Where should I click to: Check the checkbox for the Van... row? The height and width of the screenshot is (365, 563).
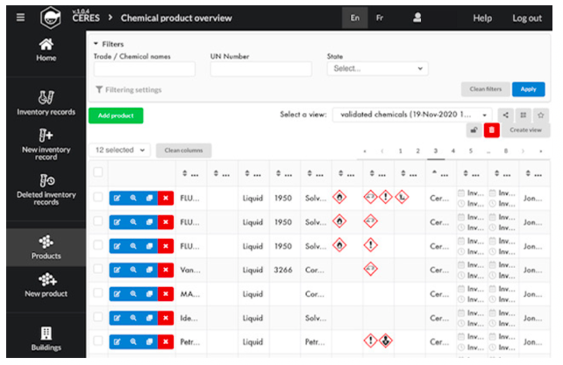coord(98,270)
